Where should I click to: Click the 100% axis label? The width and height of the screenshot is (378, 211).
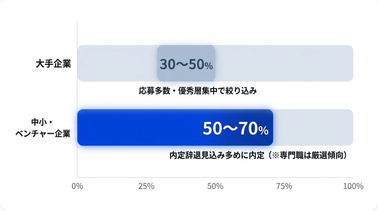(x=353, y=186)
